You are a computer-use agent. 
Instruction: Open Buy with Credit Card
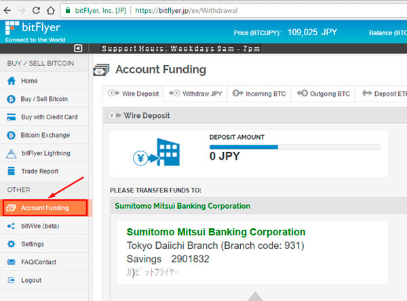pos(44,117)
